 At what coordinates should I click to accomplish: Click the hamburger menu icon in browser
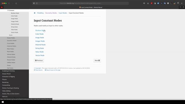point(182,3)
